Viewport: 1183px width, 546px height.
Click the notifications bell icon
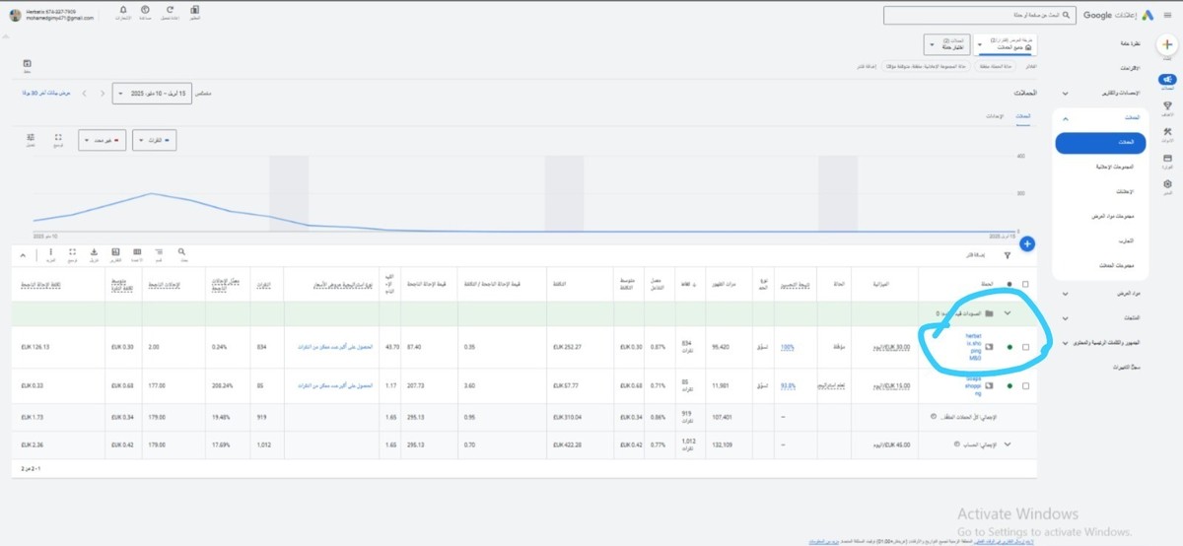(x=123, y=11)
